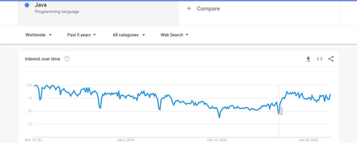Click the Note marker on chart
This screenshot has width=357, height=143.
tap(282, 111)
